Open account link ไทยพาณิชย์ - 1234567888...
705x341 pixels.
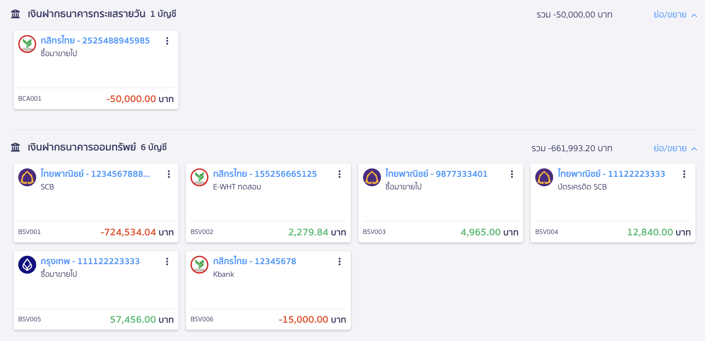click(x=95, y=174)
